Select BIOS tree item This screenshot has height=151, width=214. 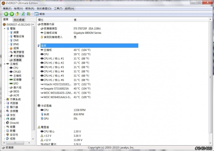(16, 91)
